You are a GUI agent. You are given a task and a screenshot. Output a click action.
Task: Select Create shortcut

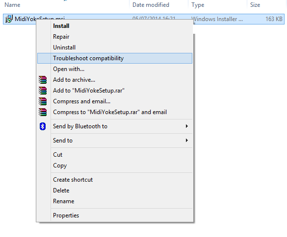click(x=115, y=180)
